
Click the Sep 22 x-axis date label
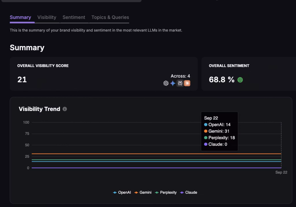(x=281, y=172)
